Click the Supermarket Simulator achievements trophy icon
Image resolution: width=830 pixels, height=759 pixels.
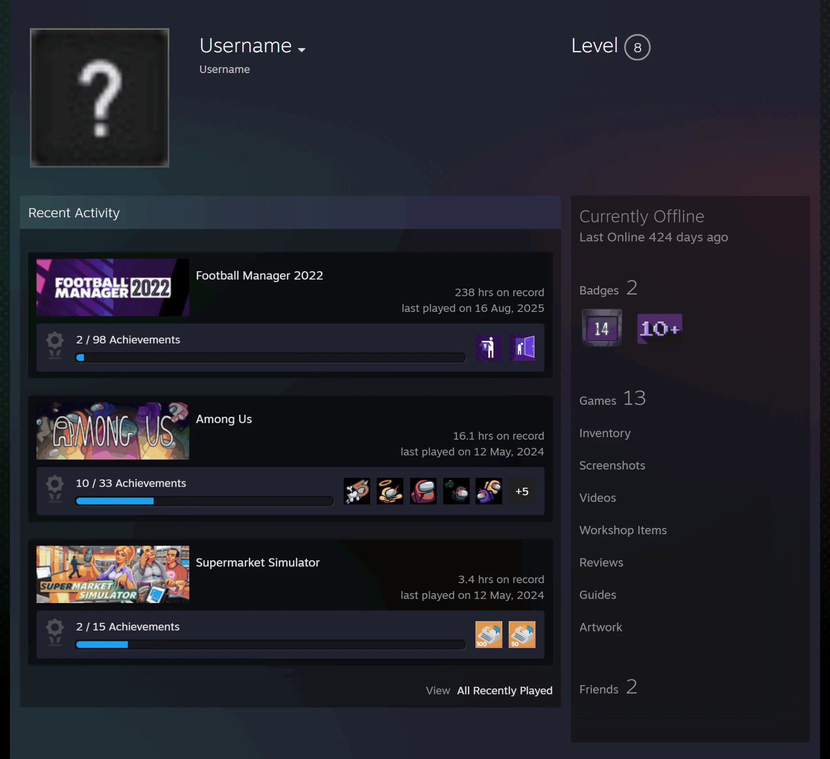pos(55,632)
